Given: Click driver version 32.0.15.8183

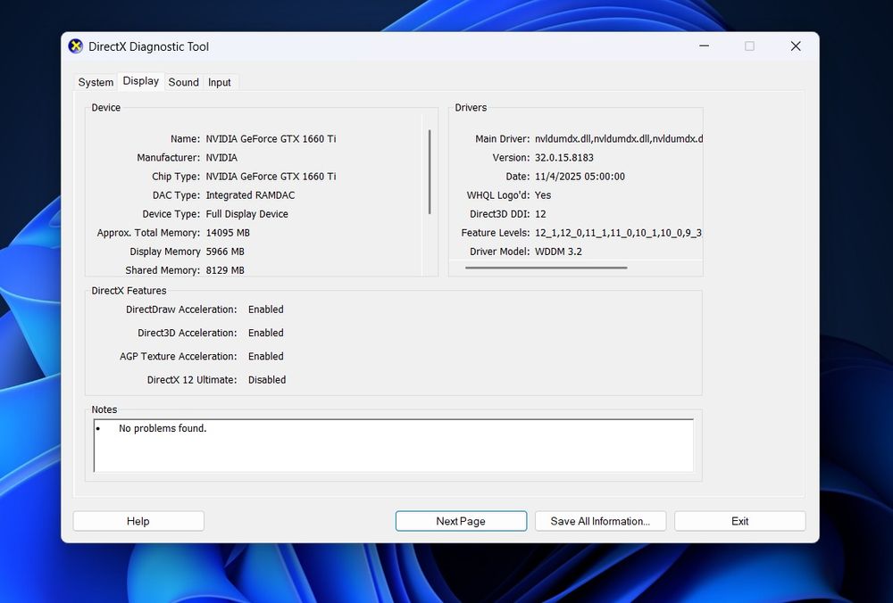Looking at the screenshot, I should [x=563, y=158].
